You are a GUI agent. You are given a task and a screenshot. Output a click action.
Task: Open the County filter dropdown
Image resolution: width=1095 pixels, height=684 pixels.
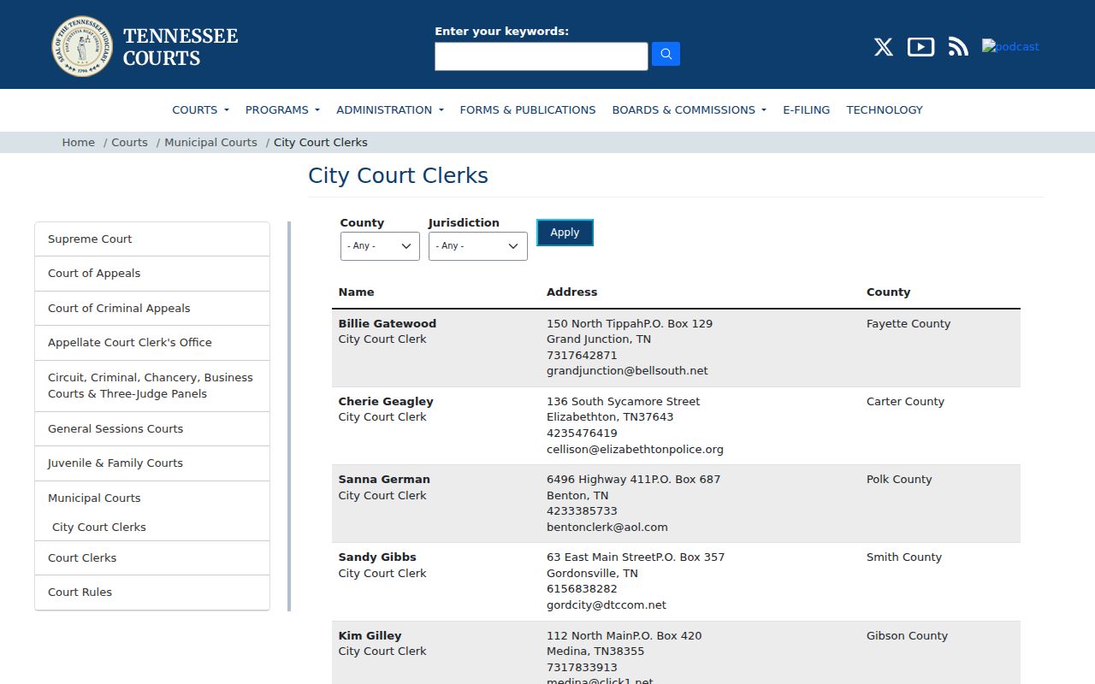pos(380,246)
